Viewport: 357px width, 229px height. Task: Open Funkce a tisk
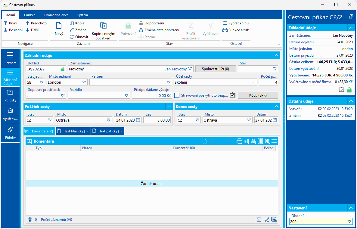click(x=236, y=30)
